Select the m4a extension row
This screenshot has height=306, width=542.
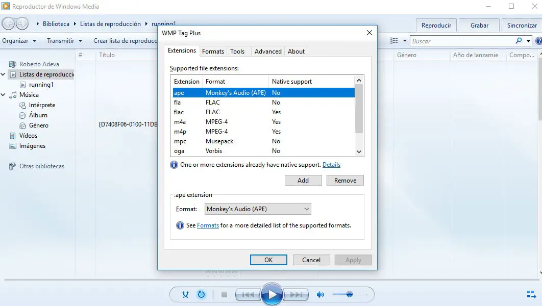pos(263,121)
